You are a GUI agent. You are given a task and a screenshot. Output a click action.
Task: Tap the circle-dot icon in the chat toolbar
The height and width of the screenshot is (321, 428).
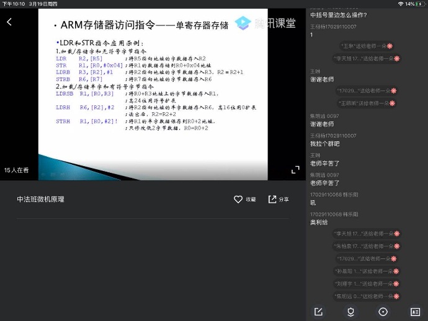[383, 312]
